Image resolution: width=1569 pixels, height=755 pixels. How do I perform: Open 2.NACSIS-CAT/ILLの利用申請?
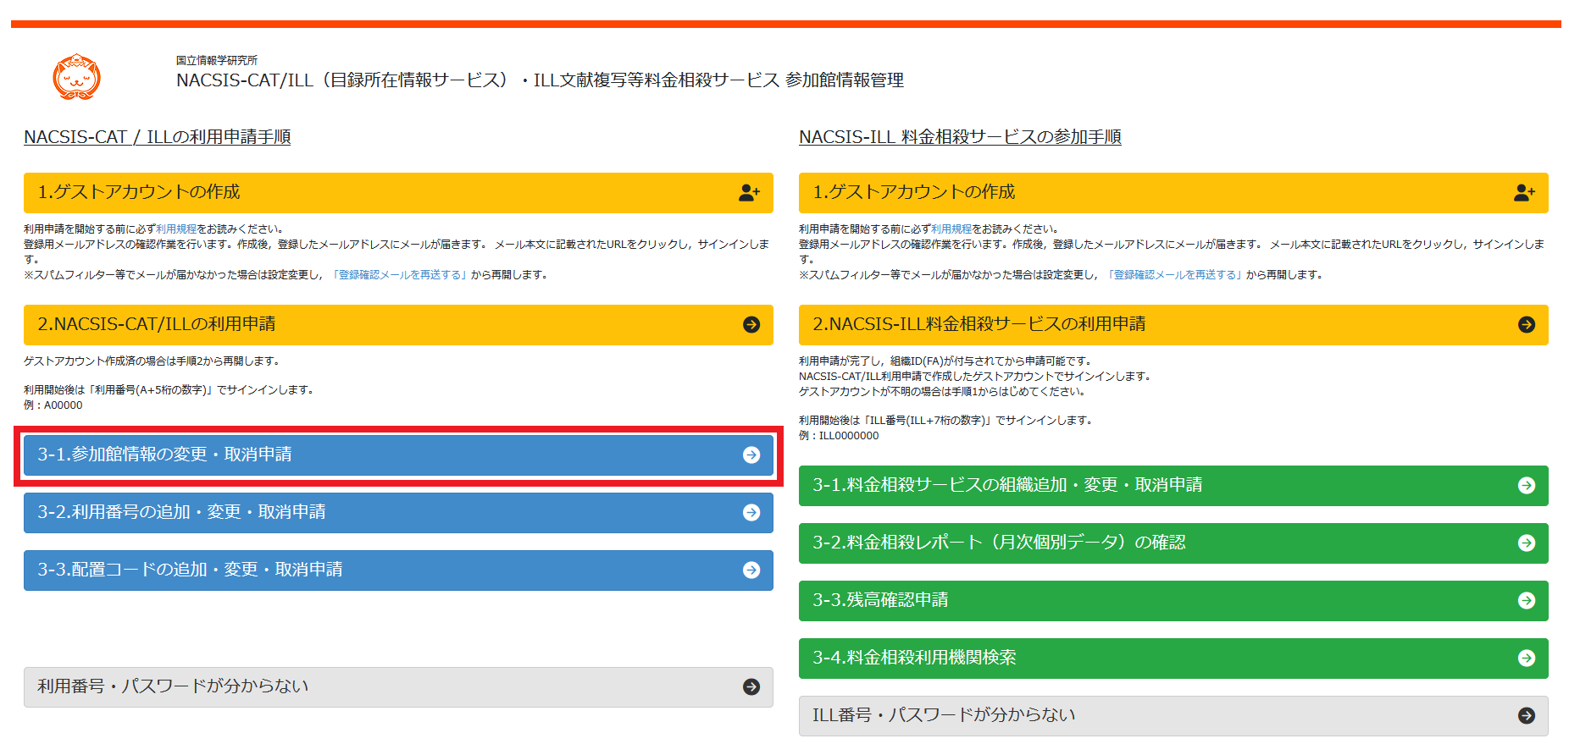[398, 325]
